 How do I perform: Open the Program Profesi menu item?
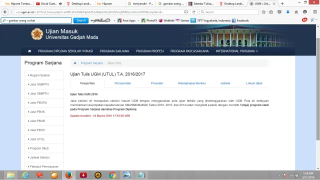coord(150,51)
